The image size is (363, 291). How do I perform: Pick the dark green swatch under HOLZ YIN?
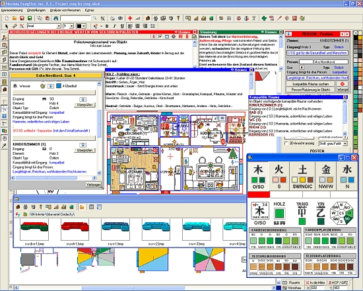point(321,222)
